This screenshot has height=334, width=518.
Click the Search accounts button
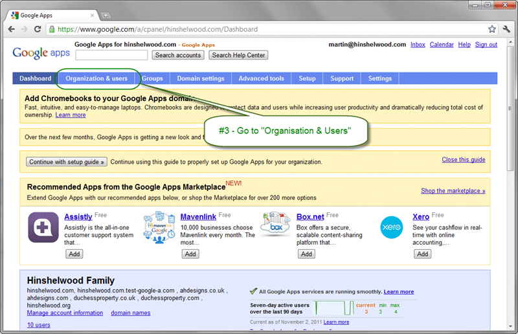[x=178, y=55]
